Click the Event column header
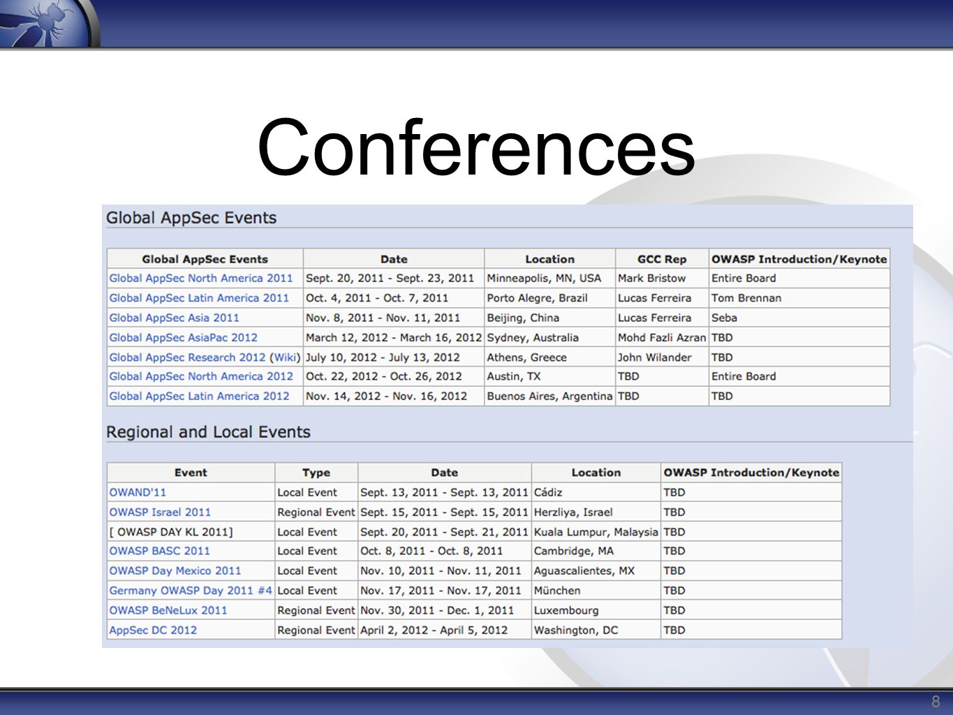The image size is (953, 715). pos(191,473)
